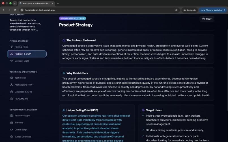Click the paper plane icon beside Devpost Draft
This screenshot has width=228, height=142.
tap(12, 61)
